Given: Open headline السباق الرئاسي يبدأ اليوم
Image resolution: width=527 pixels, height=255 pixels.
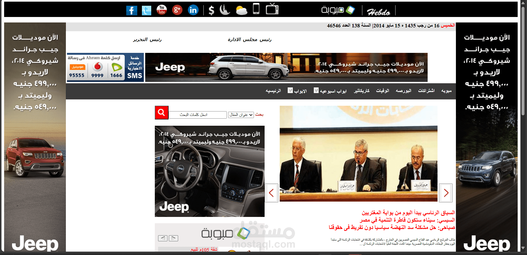Looking at the screenshot, I should (408, 213).
